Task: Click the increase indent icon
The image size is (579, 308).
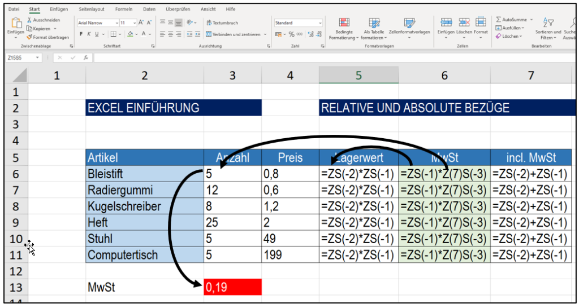Action: click(x=197, y=34)
